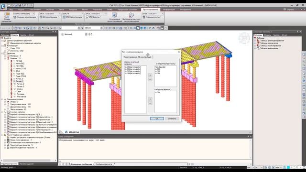Viewport: 306px width, 172px height.
Task: Pin the Окно сообщений message window
Action: pos(248,137)
